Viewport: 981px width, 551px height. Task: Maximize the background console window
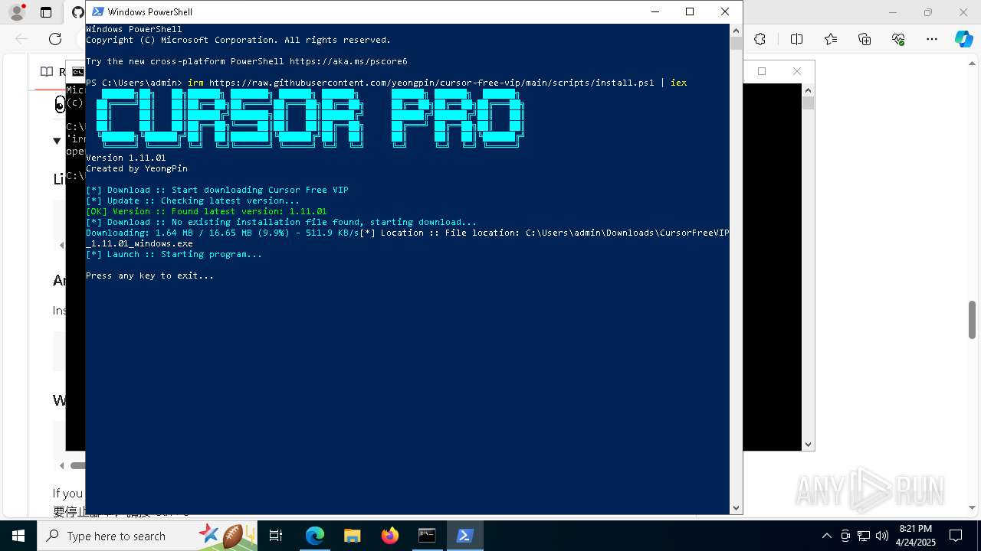pyautogui.click(x=762, y=71)
